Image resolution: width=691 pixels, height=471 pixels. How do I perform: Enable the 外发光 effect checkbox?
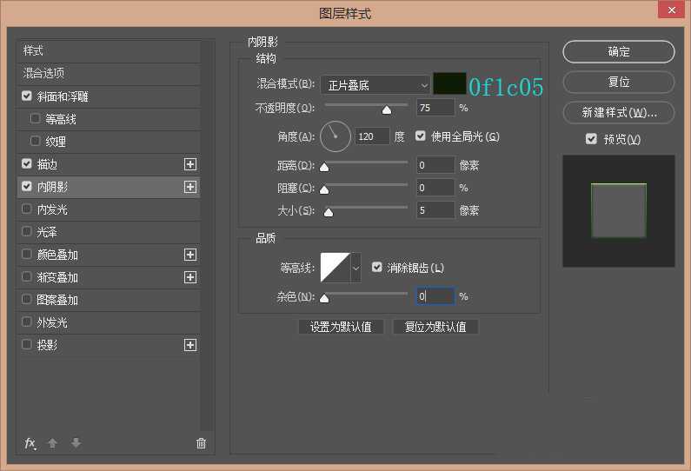pos(27,322)
